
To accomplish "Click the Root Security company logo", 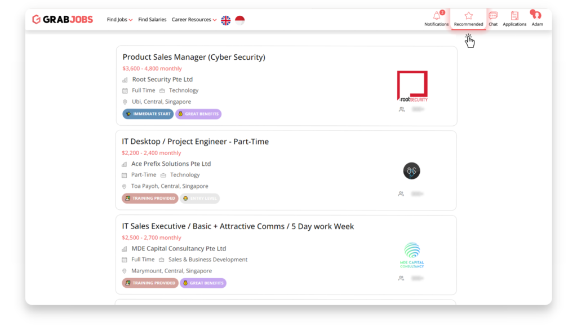I will point(412,86).
